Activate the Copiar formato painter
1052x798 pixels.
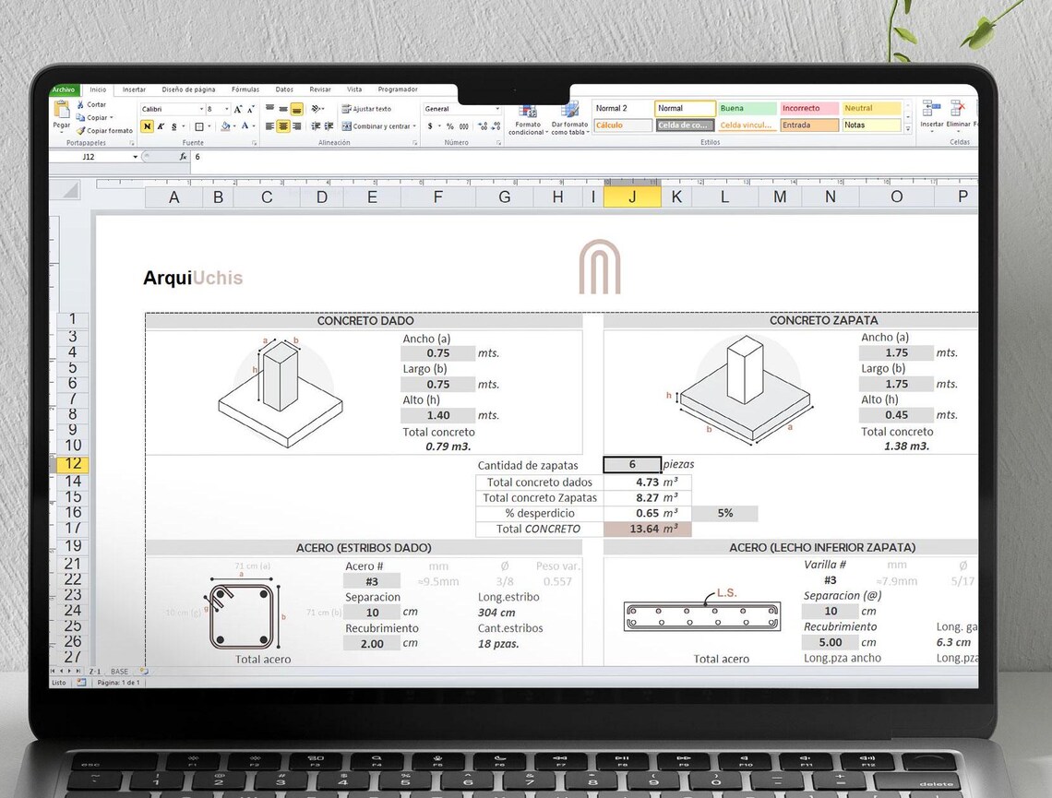pos(106,129)
